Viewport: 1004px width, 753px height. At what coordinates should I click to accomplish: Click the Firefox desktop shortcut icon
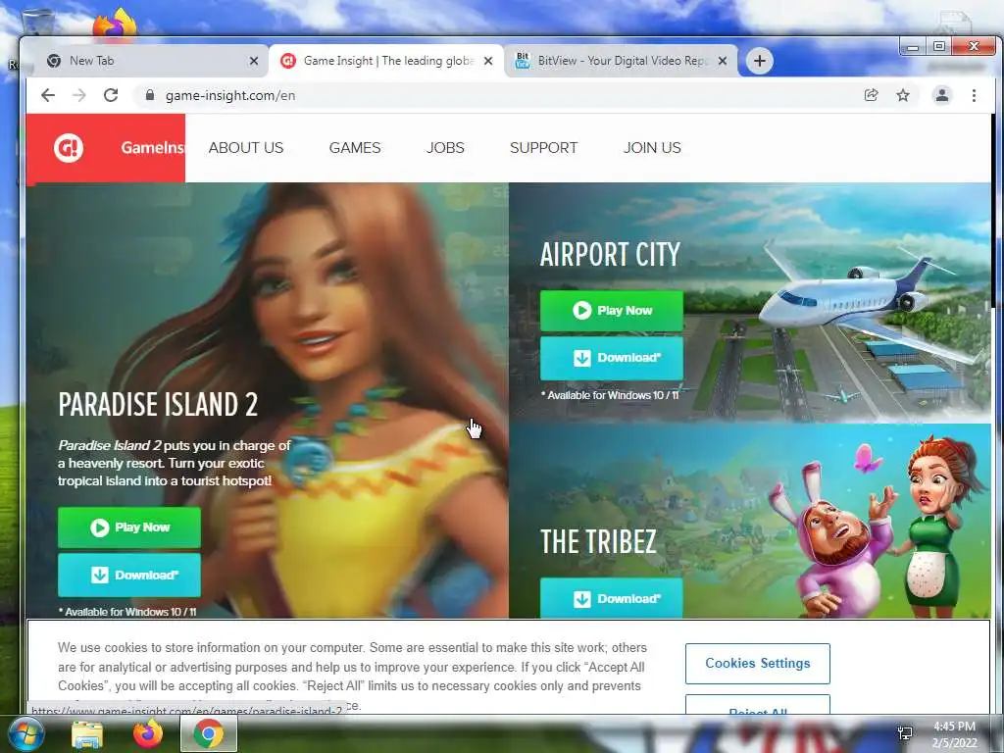pyautogui.click(x=116, y=24)
